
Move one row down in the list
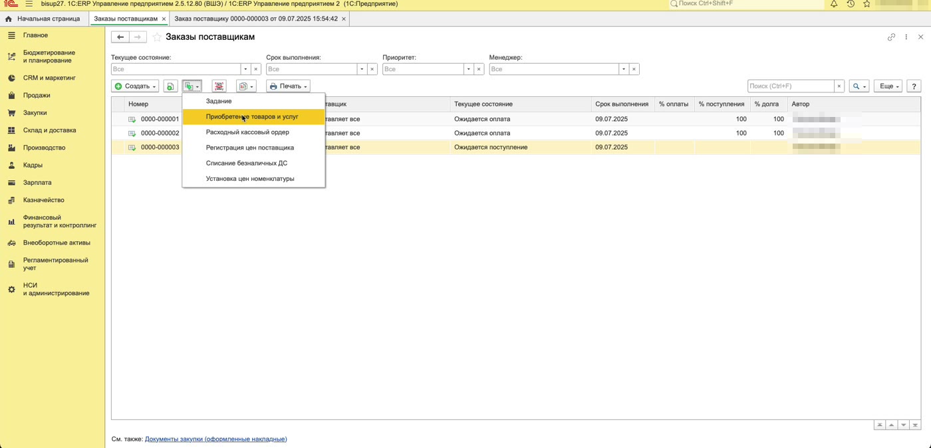tap(904, 425)
